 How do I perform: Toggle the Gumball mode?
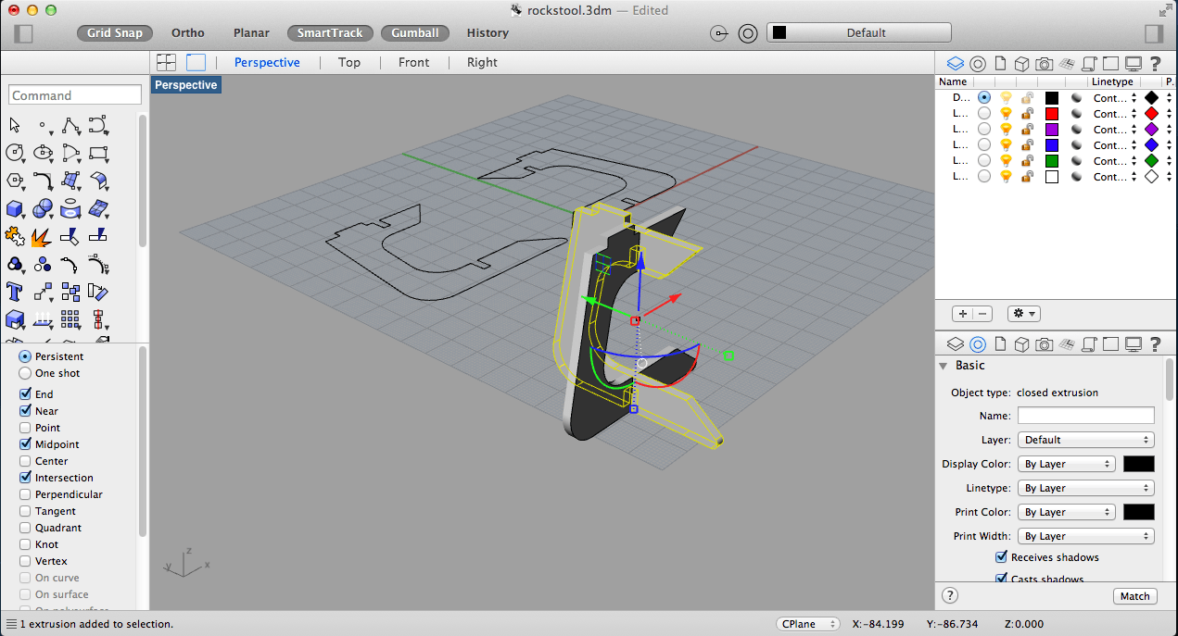tap(415, 32)
